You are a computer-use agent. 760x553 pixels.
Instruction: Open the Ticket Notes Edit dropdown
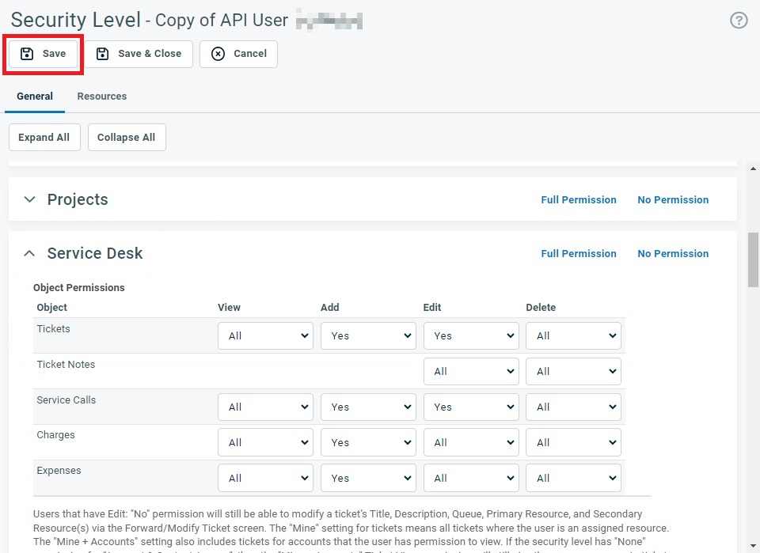coord(471,372)
